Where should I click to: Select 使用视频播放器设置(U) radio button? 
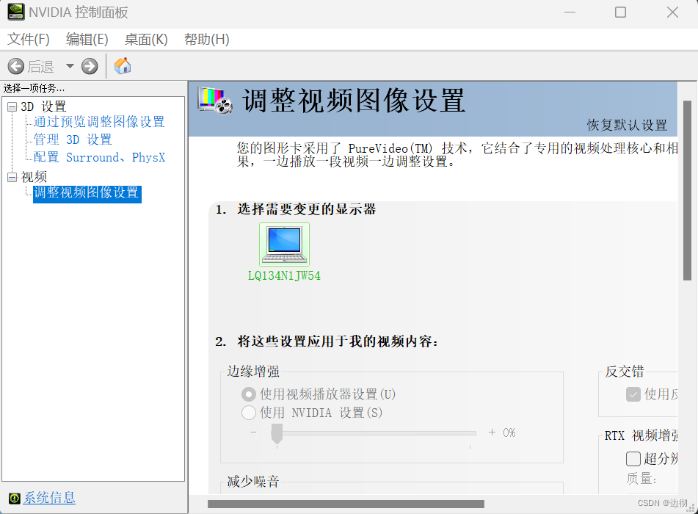point(248,394)
